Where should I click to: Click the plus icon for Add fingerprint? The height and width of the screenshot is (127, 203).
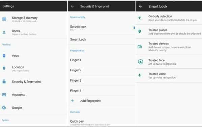pos(72,101)
